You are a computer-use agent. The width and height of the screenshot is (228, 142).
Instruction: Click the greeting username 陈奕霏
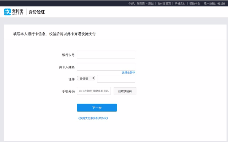141,3
